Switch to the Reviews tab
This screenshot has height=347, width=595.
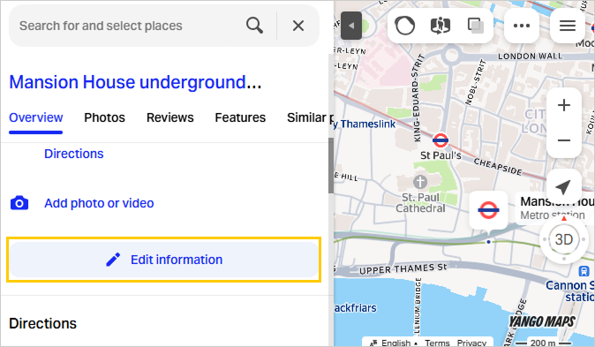click(170, 117)
